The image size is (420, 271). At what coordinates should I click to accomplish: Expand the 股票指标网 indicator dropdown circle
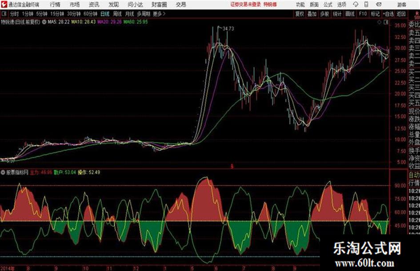coord(3,172)
